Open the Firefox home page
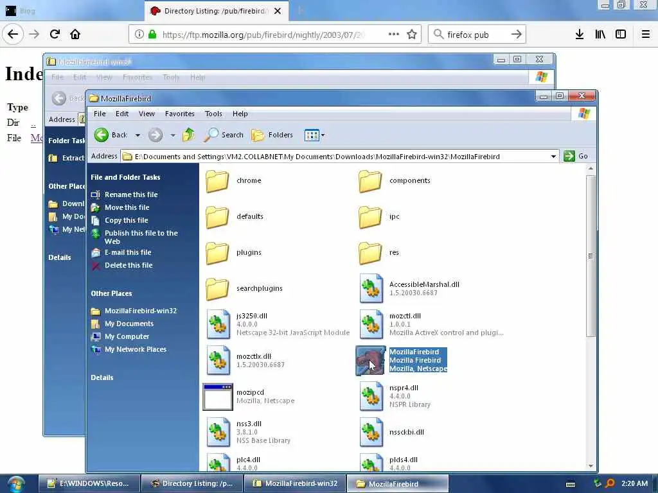658x493 pixels. click(x=75, y=34)
